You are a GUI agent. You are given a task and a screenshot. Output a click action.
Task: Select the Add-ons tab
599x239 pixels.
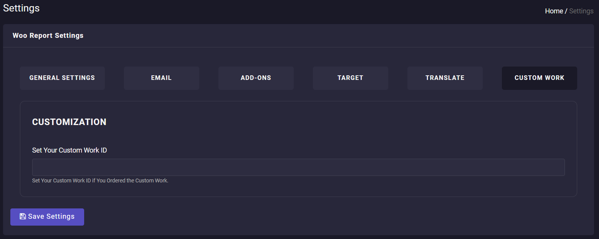point(256,78)
